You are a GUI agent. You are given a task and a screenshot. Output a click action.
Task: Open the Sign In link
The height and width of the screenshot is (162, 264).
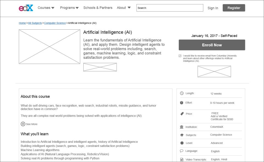[213, 8]
